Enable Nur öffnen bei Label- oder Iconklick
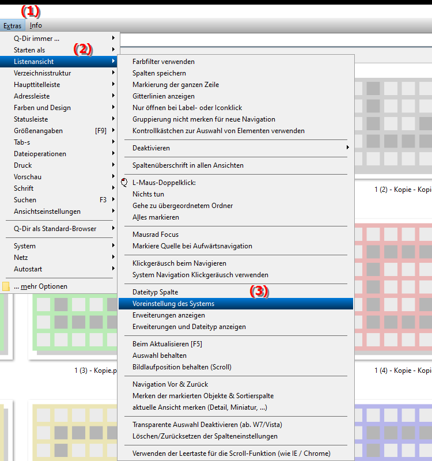Viewport: 432px width, 461px height. 236,108
